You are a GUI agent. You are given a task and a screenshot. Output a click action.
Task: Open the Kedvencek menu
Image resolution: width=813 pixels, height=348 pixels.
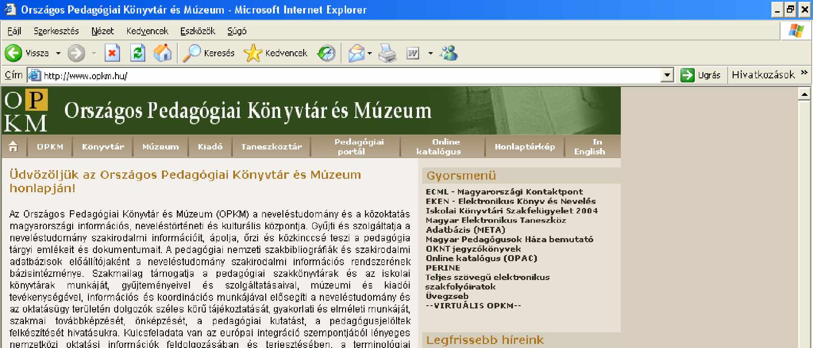[147, 31]
